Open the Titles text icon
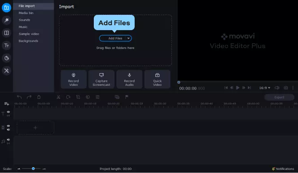The image size is (298, 173). [6, 45]
